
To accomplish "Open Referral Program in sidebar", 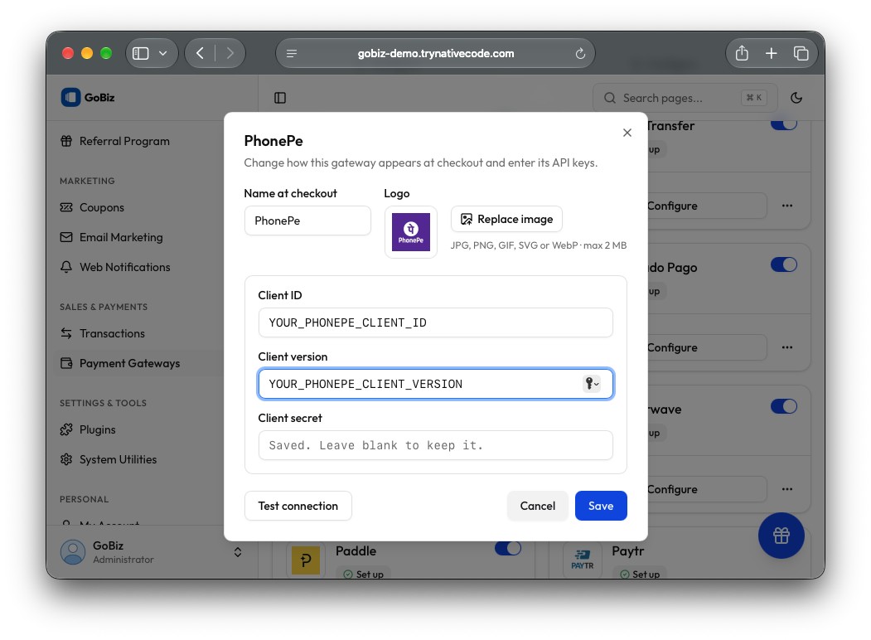I will (x=124, y=141).
